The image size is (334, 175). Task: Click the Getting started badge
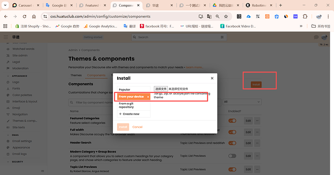pyautogui.click(x=93, y=37)
